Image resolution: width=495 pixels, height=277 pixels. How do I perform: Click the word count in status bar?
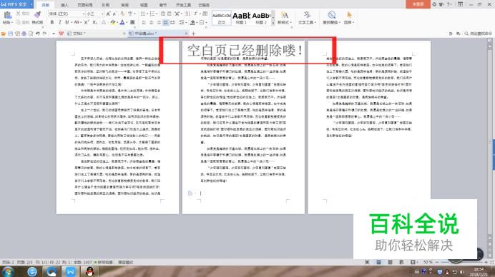(x=83, y=262)
